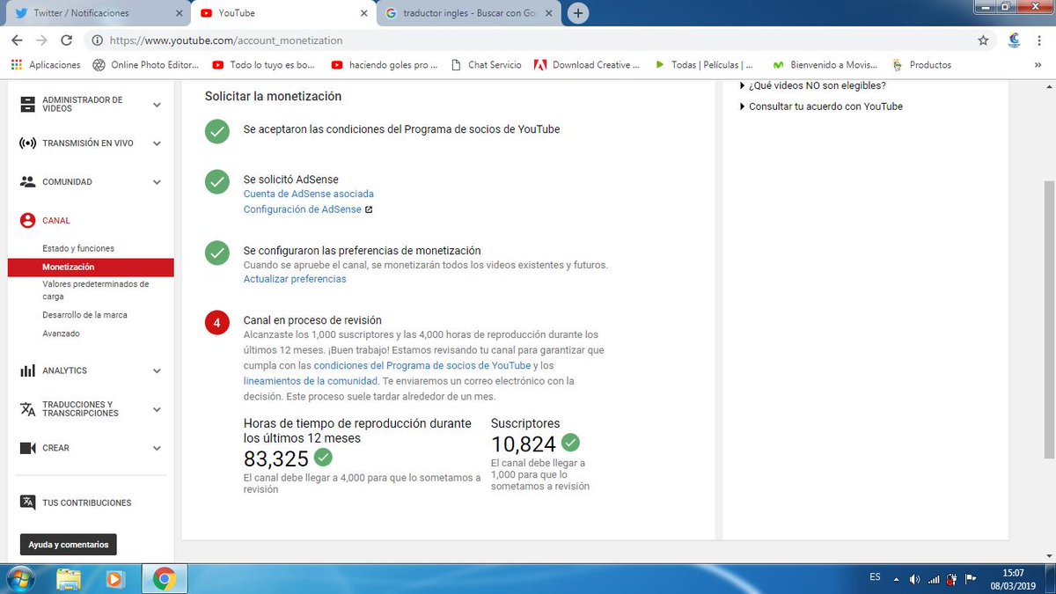
Task: Expand ¿Qué videos NO son elegibles? item
Action: coord(812,85)
